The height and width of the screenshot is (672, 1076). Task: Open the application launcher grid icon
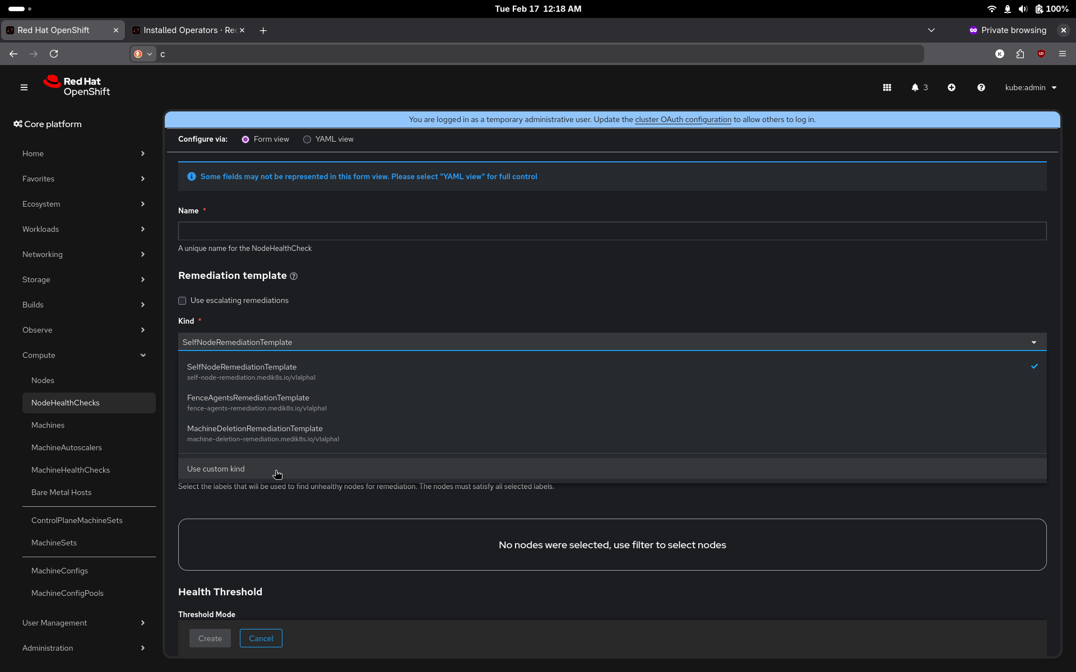pyautogui.click(x=887, y=87)
